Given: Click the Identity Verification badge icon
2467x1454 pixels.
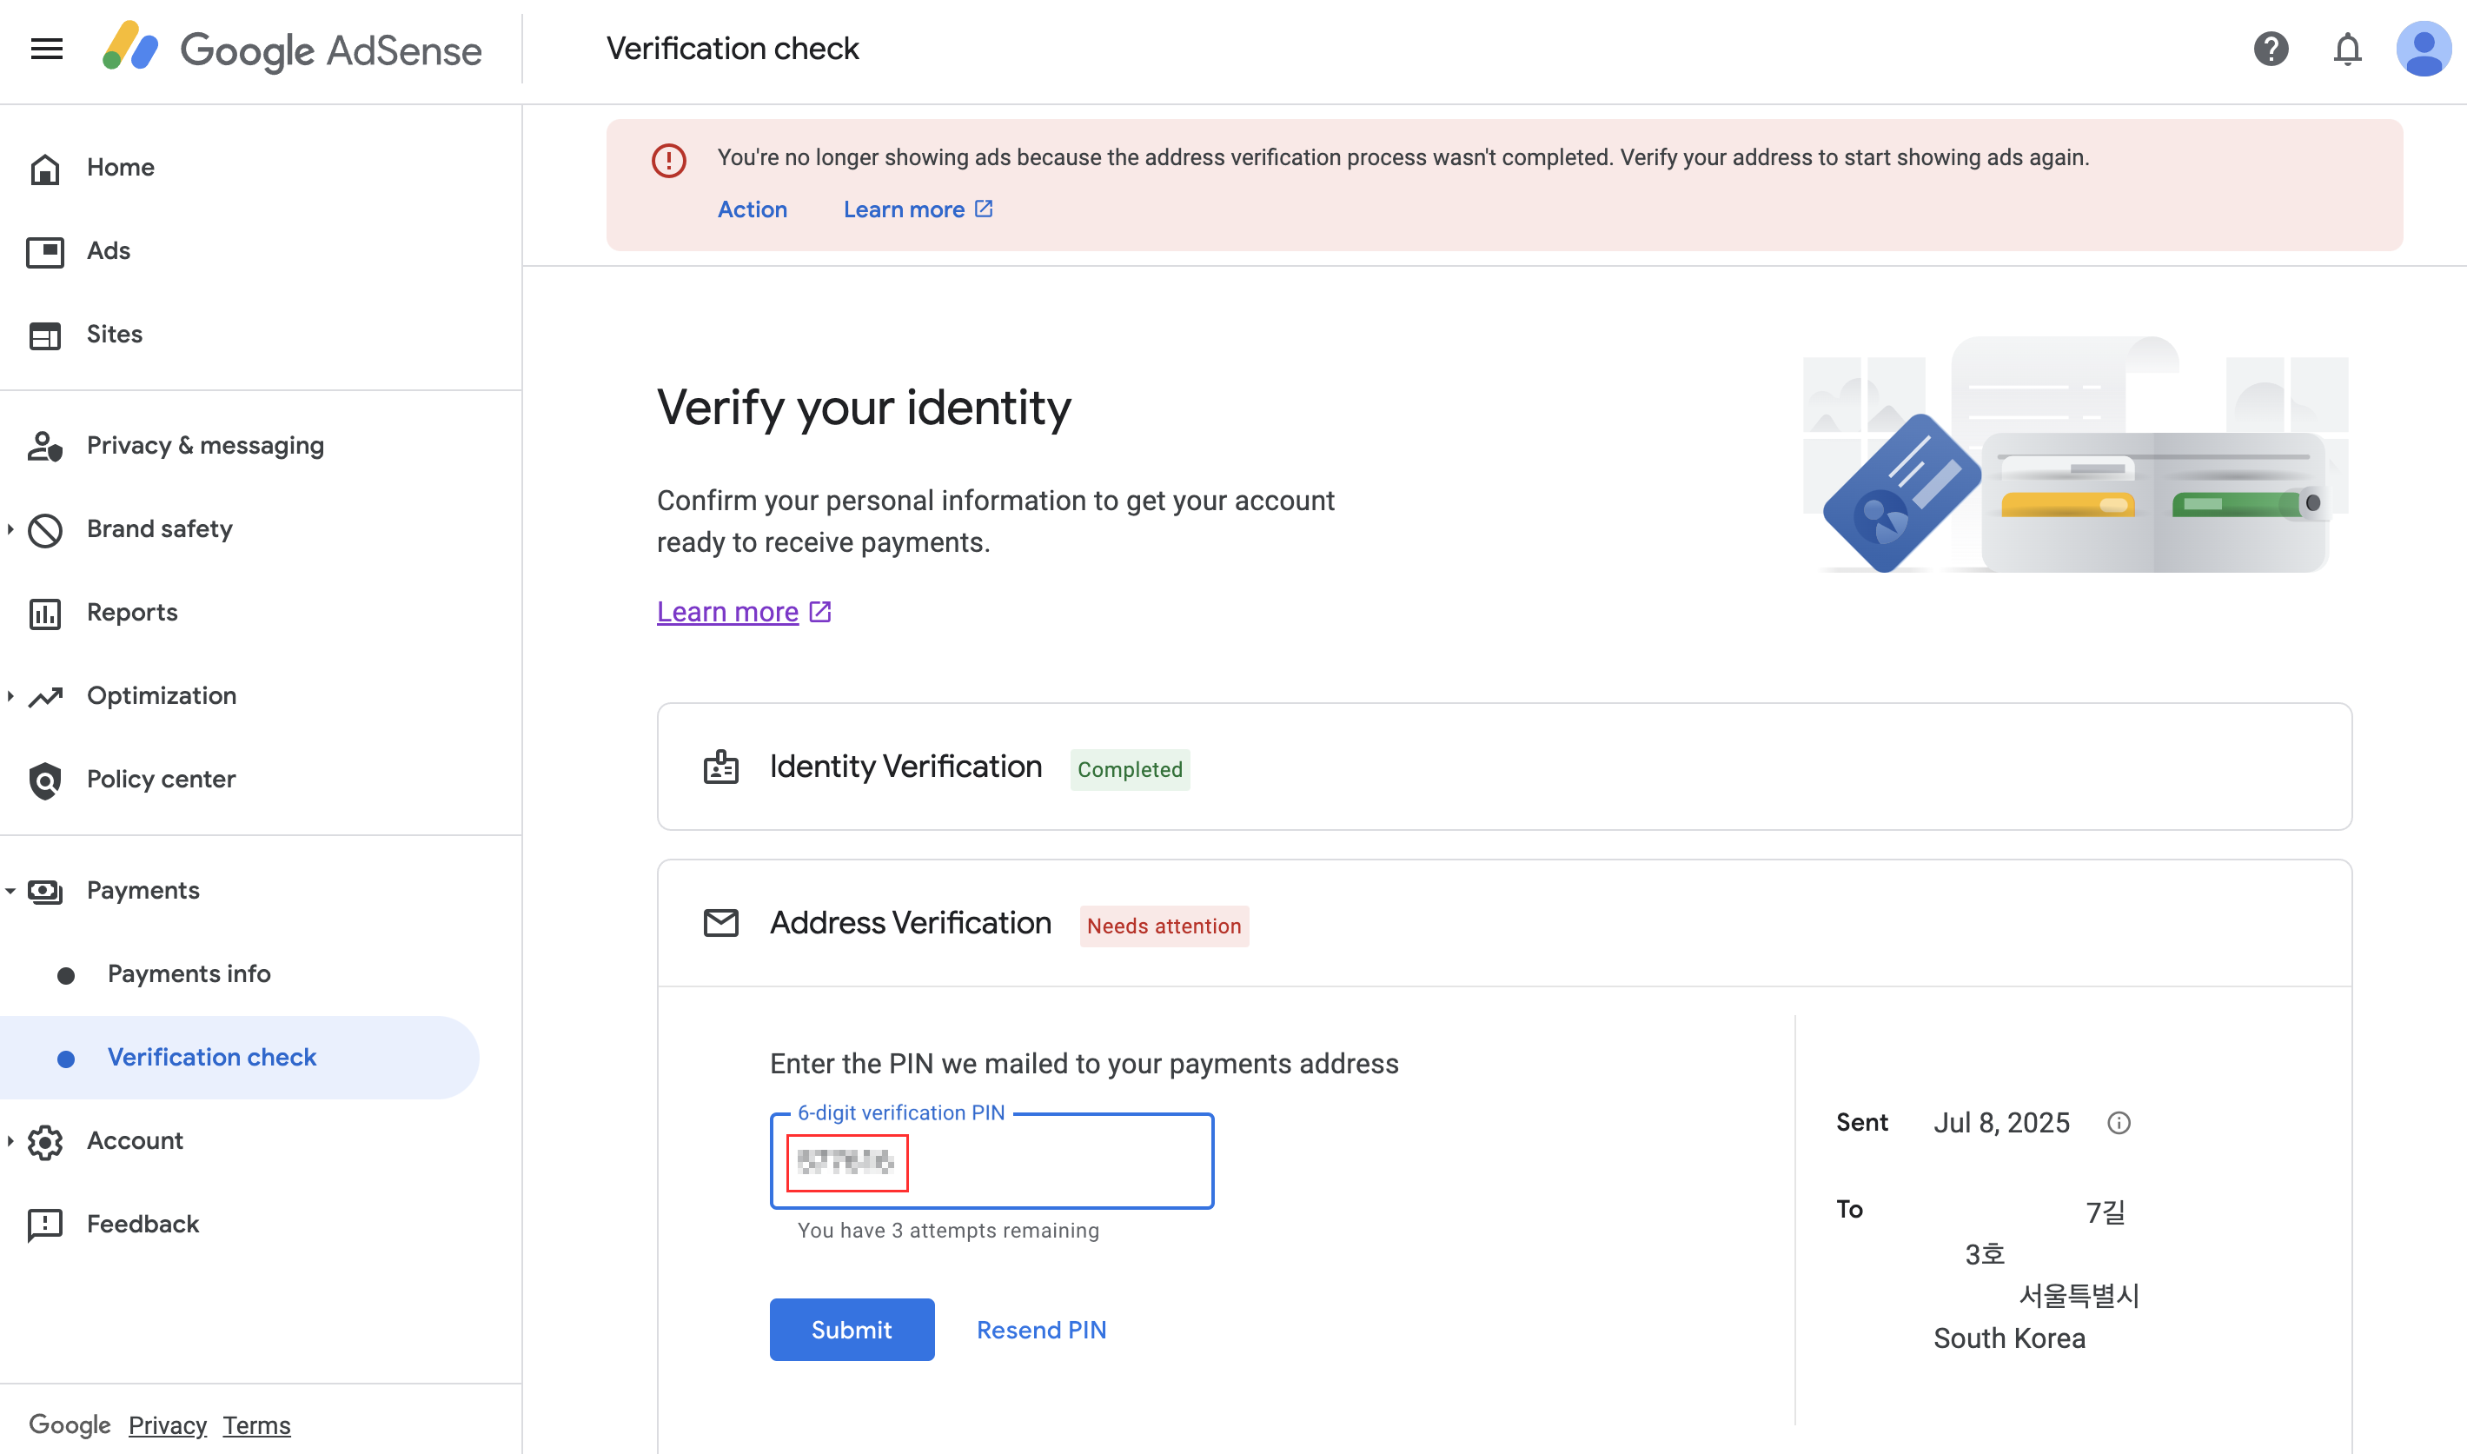Looking at the screenshot, I should 720,767.
